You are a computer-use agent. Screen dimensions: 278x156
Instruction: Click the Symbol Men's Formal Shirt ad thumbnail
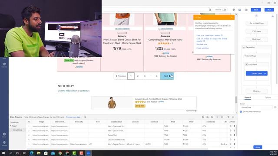tap(112, 103)
